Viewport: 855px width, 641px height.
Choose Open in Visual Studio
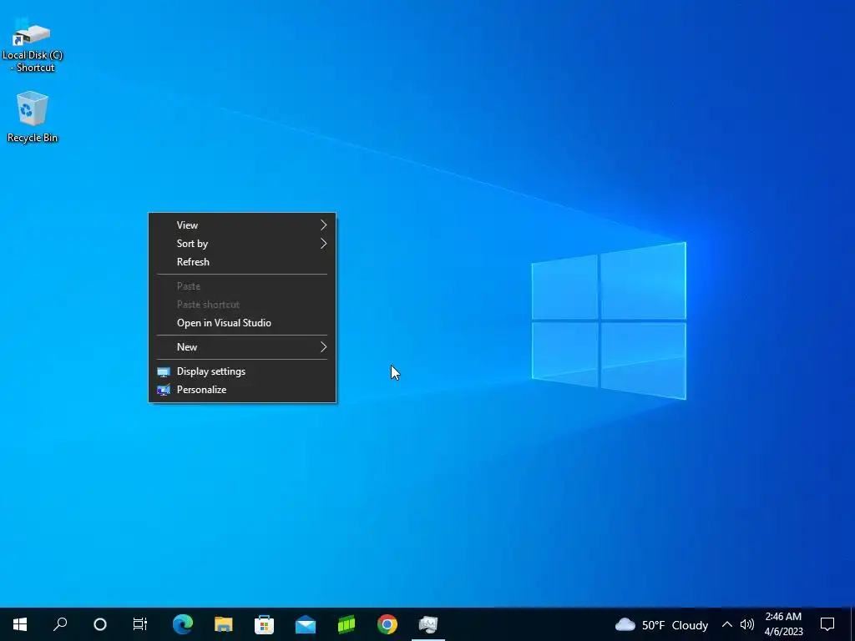[x=242, y=323]
